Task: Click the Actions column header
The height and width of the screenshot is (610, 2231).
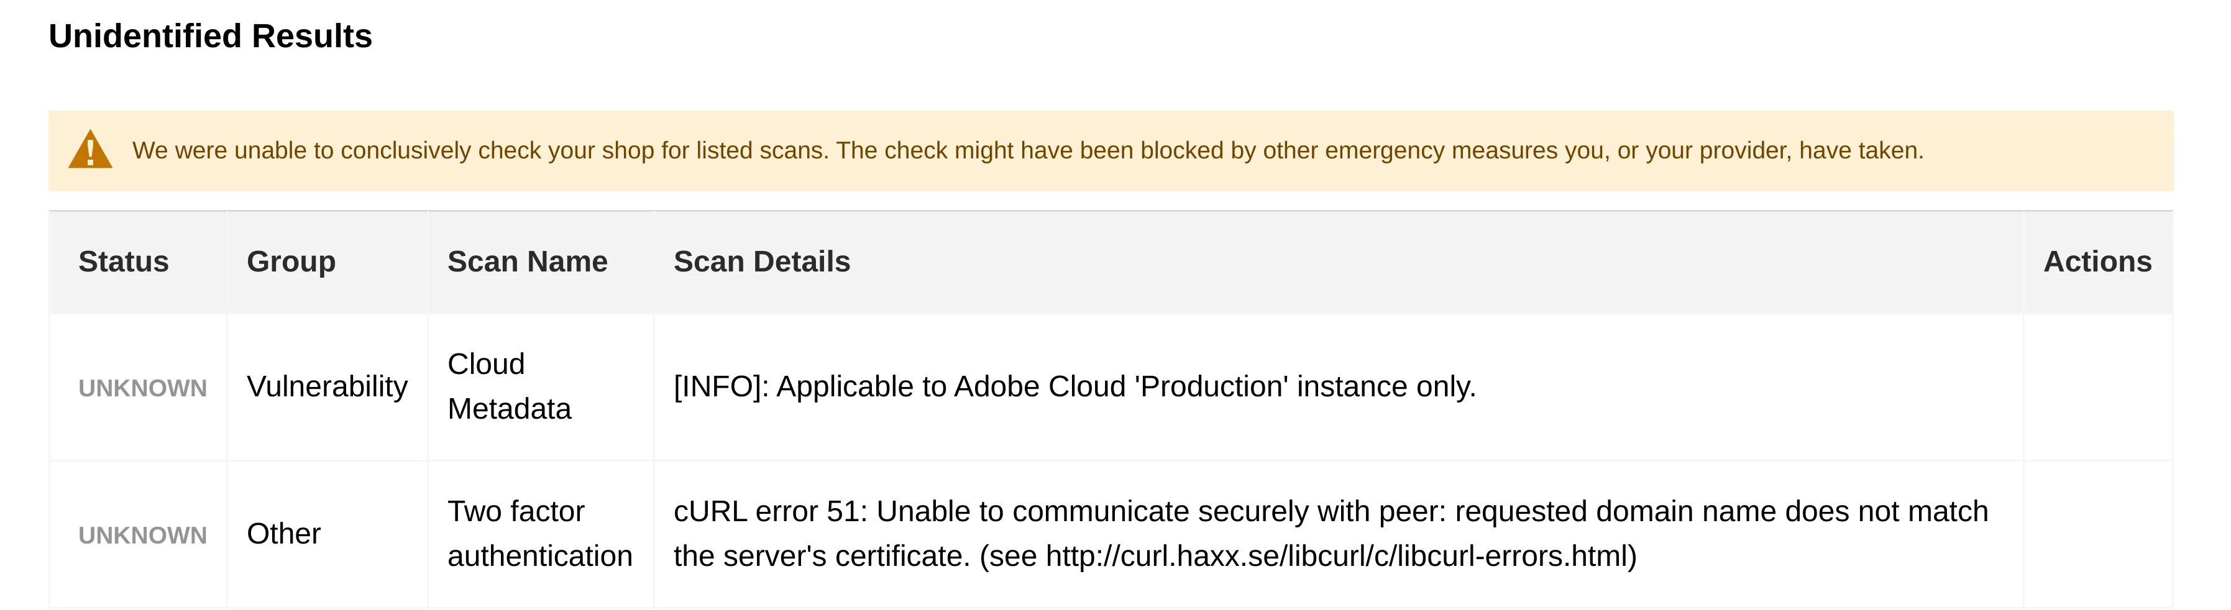Action: 2097,262
